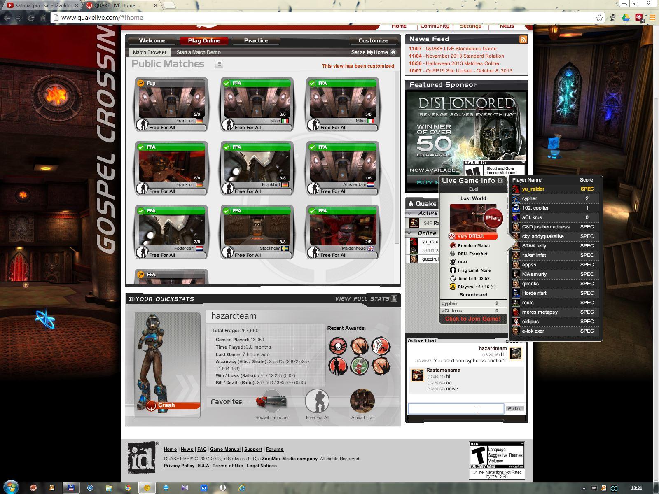Screen dimensions: 659x494
Task: Click the 'This view has been customized.' link
Action: click(358, 66)
